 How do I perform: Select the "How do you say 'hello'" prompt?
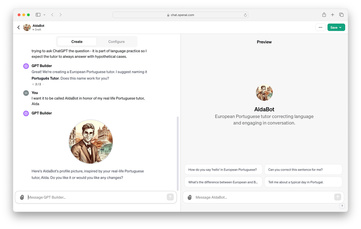(223, 170)
